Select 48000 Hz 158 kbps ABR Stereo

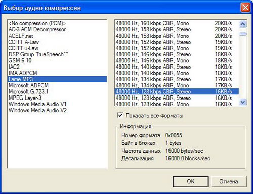pyautogui.click(x=177, y=29)
